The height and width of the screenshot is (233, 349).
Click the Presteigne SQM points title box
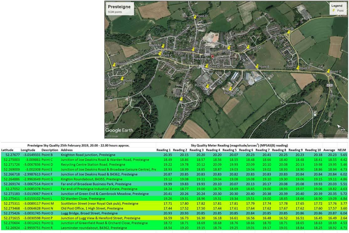tap(120, 9)
